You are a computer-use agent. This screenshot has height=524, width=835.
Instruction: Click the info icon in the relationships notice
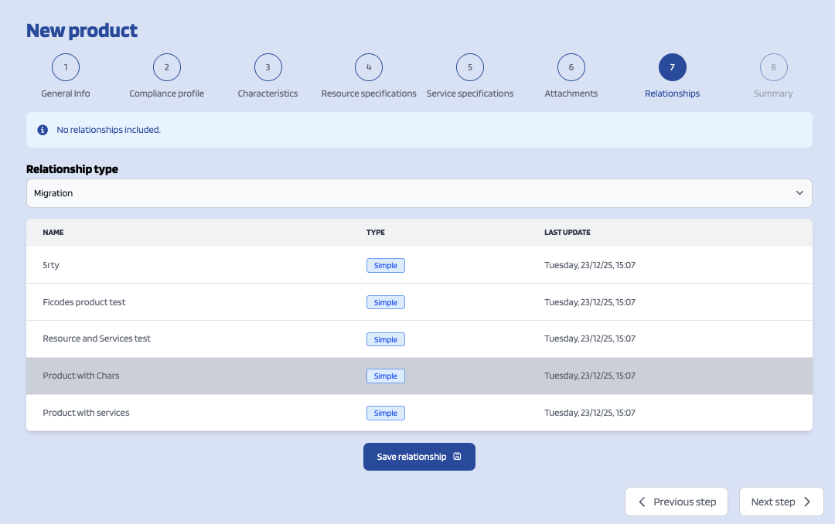click(43, 130)
